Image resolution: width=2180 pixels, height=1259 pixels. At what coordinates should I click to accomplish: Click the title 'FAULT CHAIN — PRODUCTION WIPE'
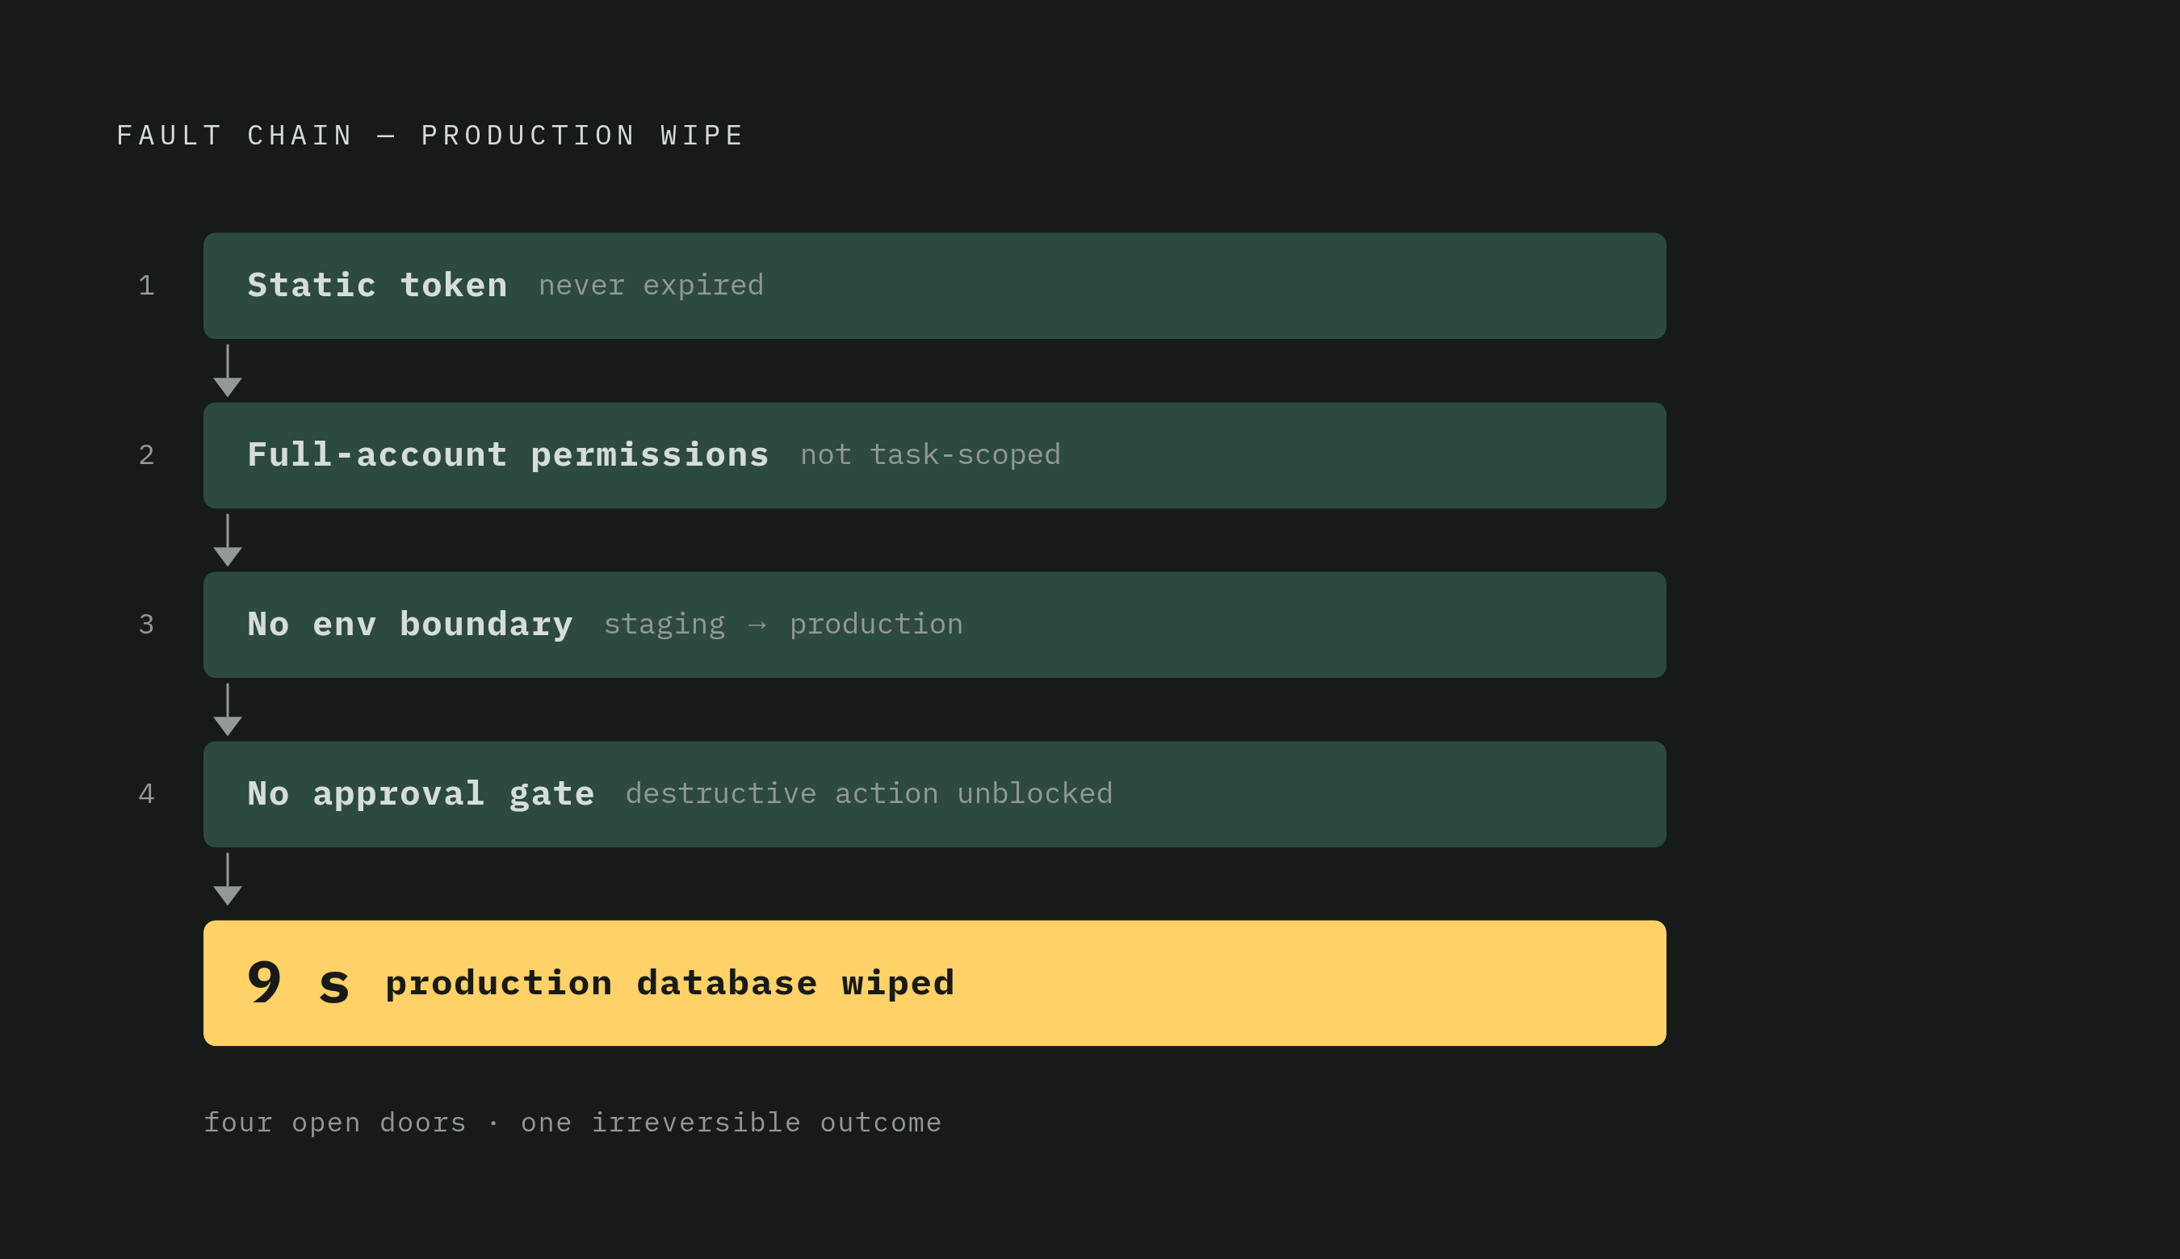click(x=430, y=136)
